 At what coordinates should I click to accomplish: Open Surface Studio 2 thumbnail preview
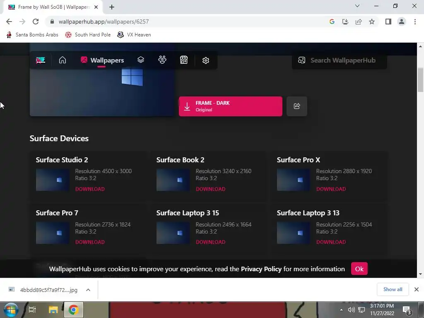(x=53, y=180)
